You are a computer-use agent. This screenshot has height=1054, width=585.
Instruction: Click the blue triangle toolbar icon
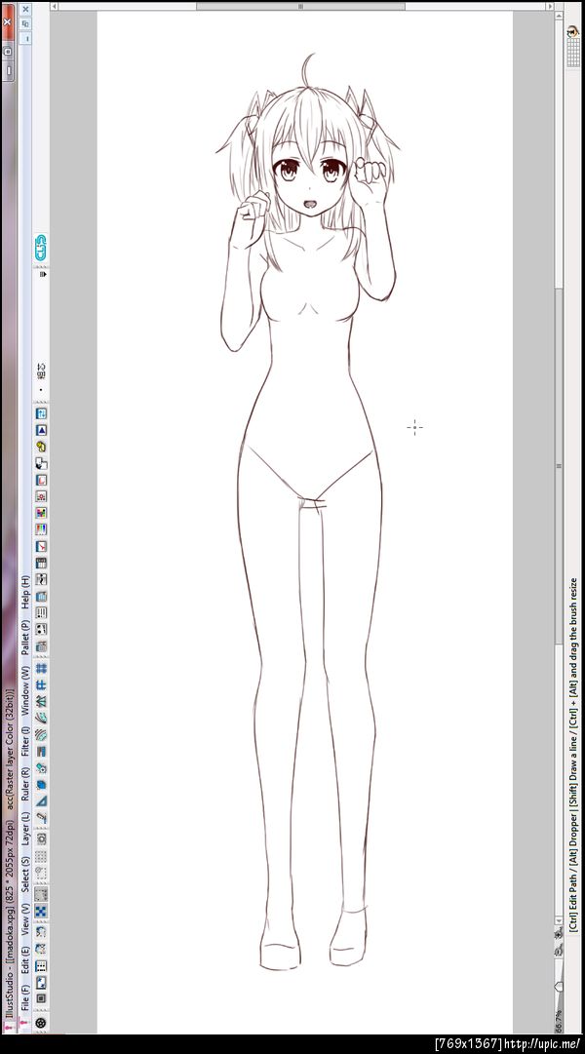click(x=41, y=430)
